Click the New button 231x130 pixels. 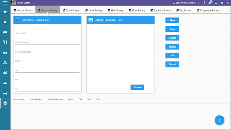click(x=172, y=20)
